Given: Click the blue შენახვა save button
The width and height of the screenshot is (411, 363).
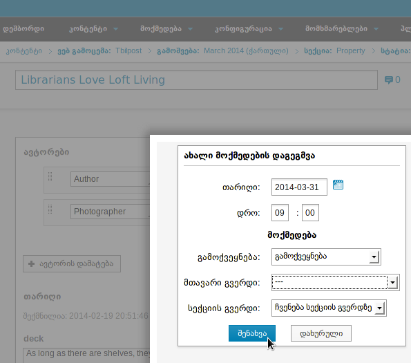Looking at the screenshot, I should point(252,333).
